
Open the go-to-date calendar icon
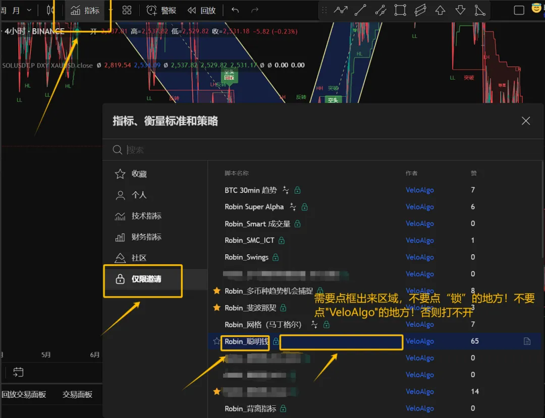pyautogui.click(x=18, y=373)
